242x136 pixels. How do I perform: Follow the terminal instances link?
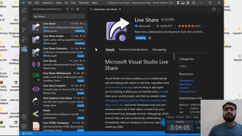(x=139, y=100)
